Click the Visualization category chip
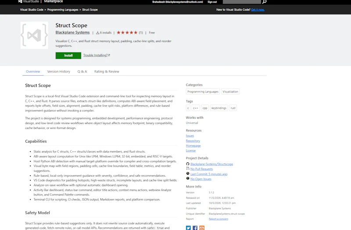351x230 pixels. (230, 91)
